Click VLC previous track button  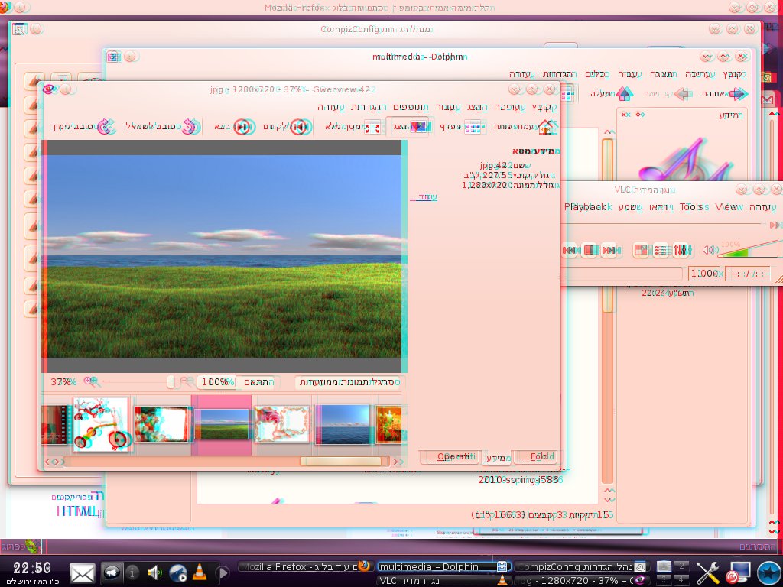tap(569, 250)
